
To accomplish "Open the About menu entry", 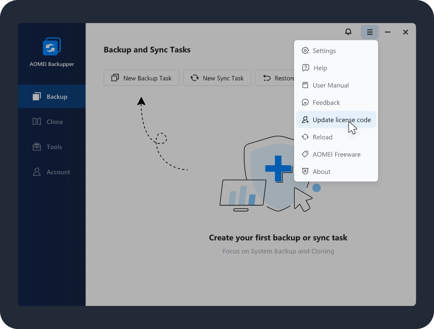I will (336, 172).
